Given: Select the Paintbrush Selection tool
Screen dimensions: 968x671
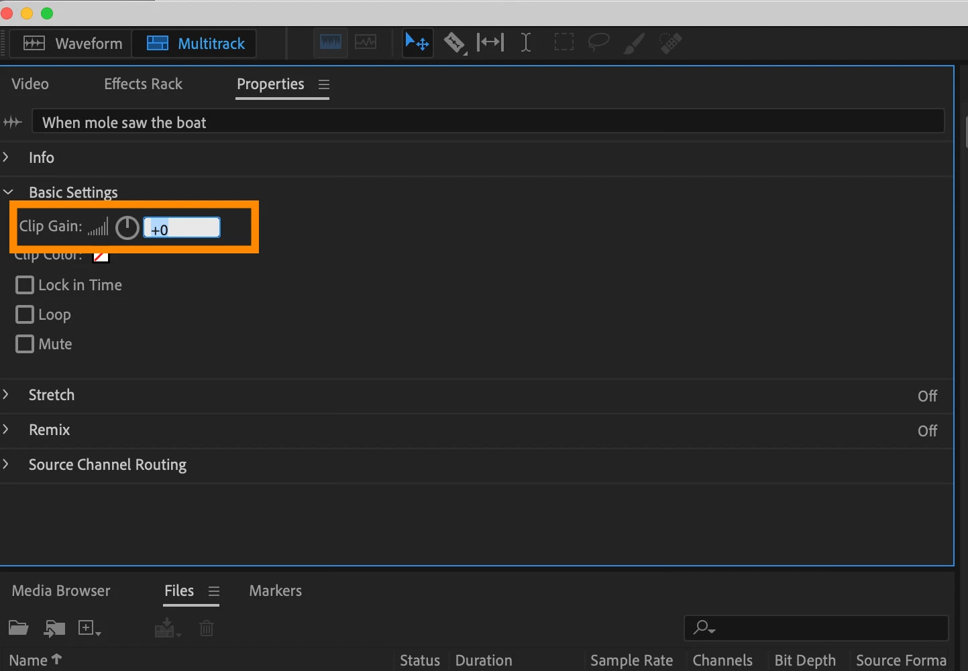Looking at the screenshot, I should click(x=634, y=43).
